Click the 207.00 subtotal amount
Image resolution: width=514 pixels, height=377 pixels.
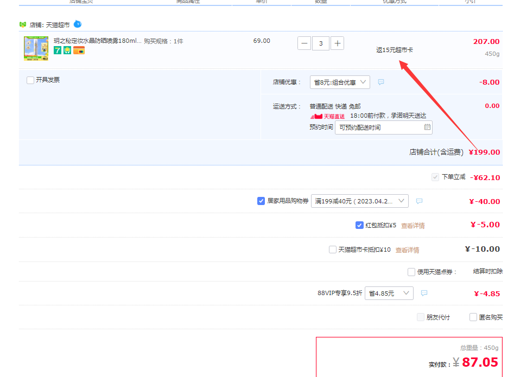tap(486, 42)
